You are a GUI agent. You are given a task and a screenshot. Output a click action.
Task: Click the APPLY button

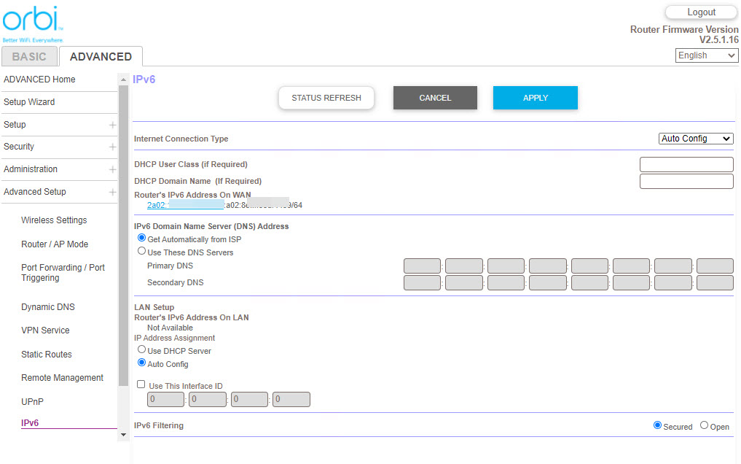[536, 98]
